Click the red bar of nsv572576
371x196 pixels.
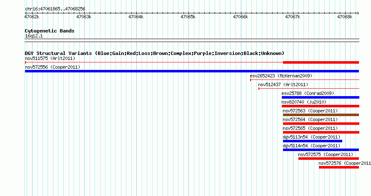coord(339,167)
